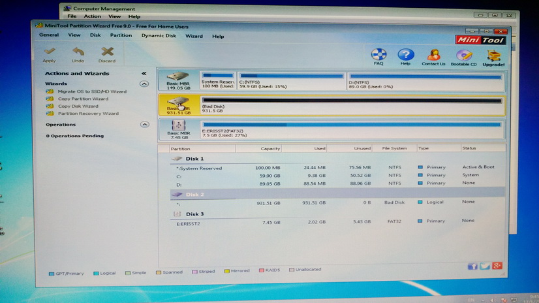Click the Google Plus share icon

497,266
